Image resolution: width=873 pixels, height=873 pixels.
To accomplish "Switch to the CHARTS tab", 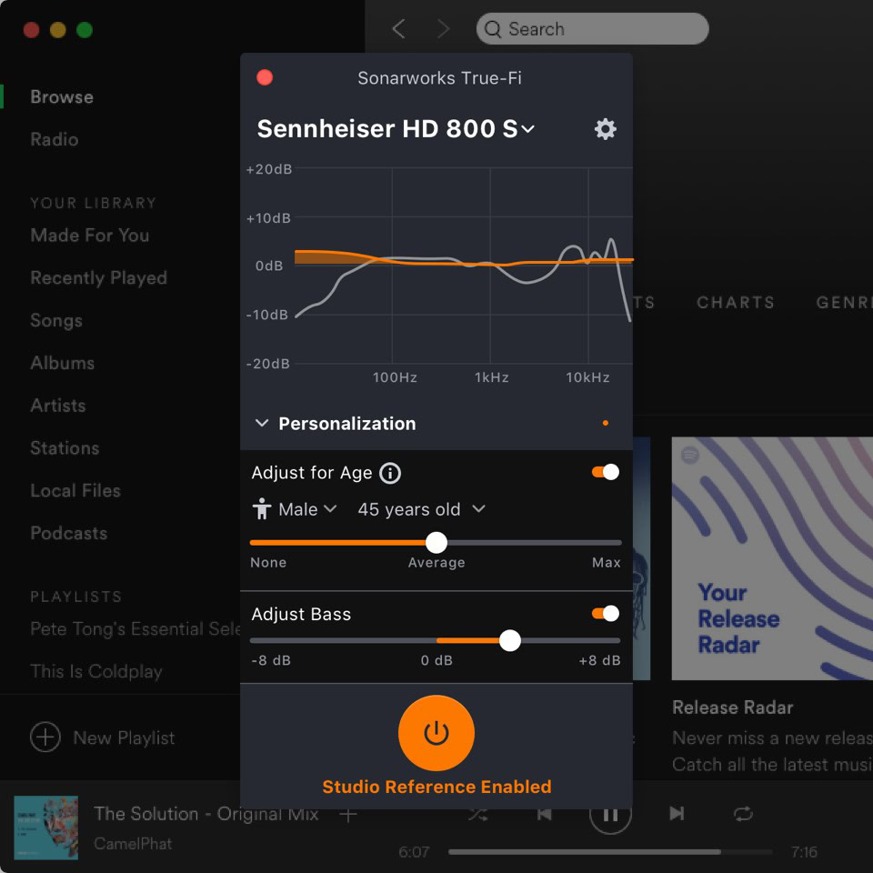I will [736, 302].
